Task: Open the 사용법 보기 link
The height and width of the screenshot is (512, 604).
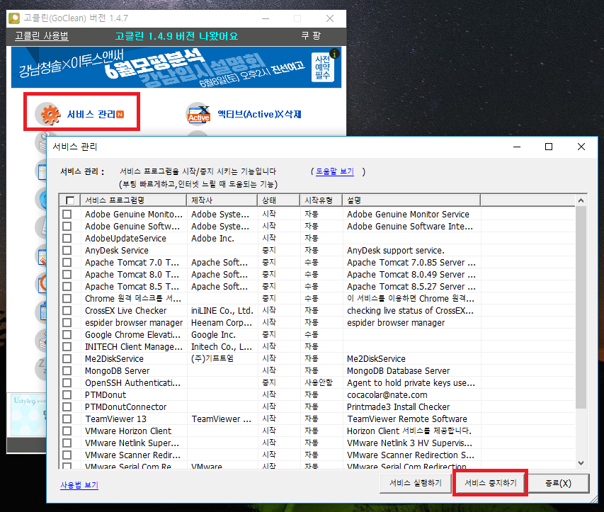Action: (79, 485)
